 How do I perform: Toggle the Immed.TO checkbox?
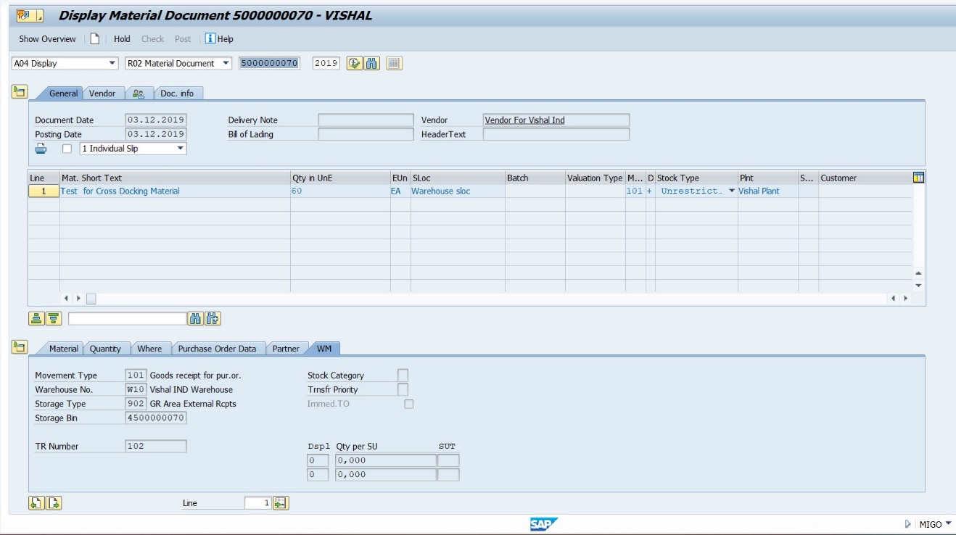[409, 404]
